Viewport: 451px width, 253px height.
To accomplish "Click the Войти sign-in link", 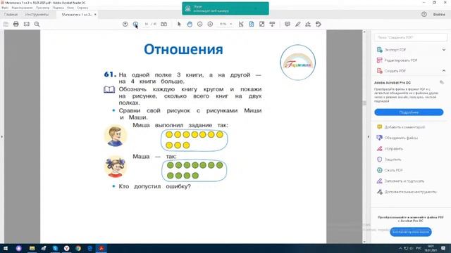I will click(x=439, y=14).
